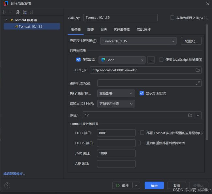This screenshot has height=194, width=212.
Task: Click the browser ellipsis browse button
Action: coord(151,60)
